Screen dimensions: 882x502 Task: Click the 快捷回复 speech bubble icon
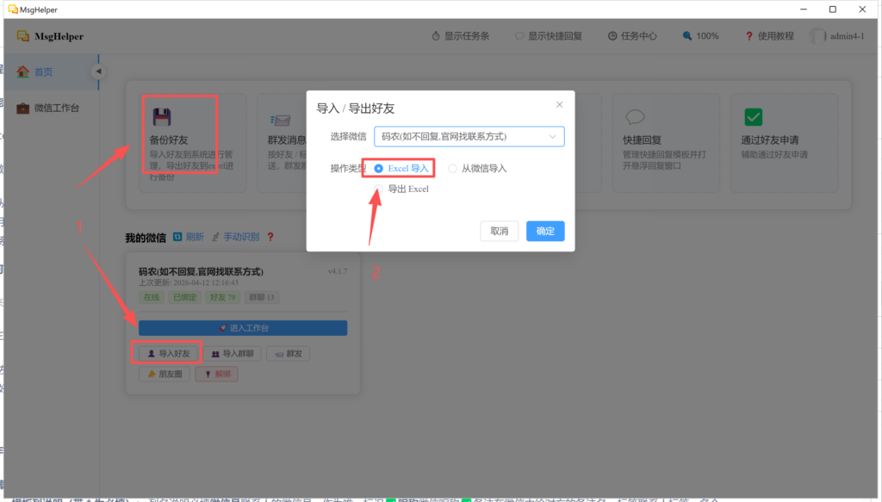[636, 117]
